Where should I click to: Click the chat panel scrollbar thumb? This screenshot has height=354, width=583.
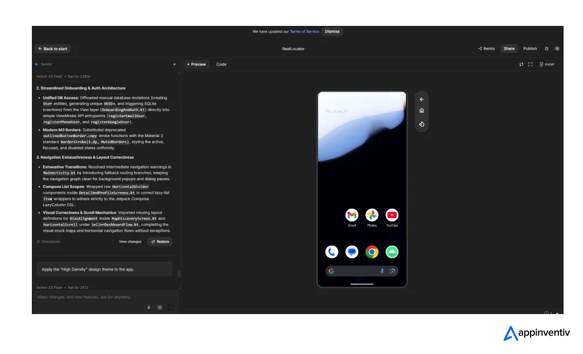click(x=179, y=274)
